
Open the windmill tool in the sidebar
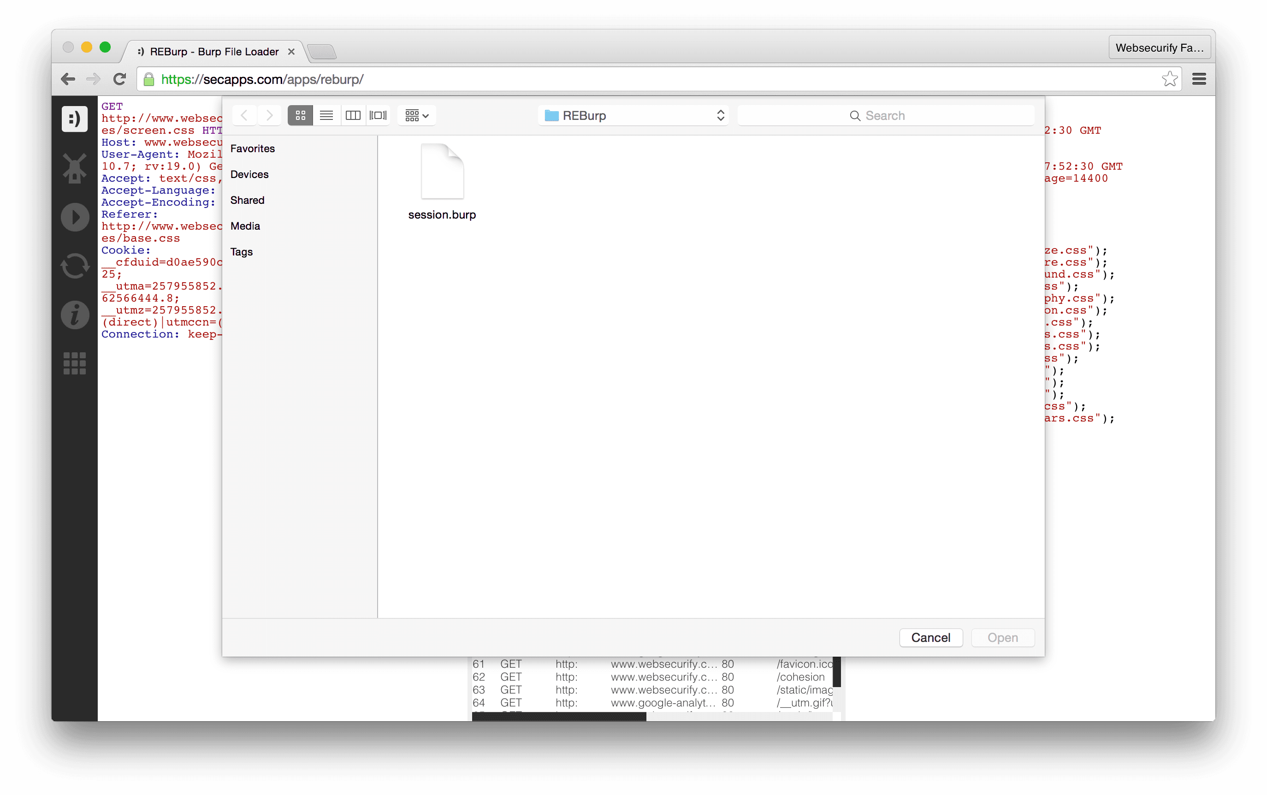tap(75, 168)
